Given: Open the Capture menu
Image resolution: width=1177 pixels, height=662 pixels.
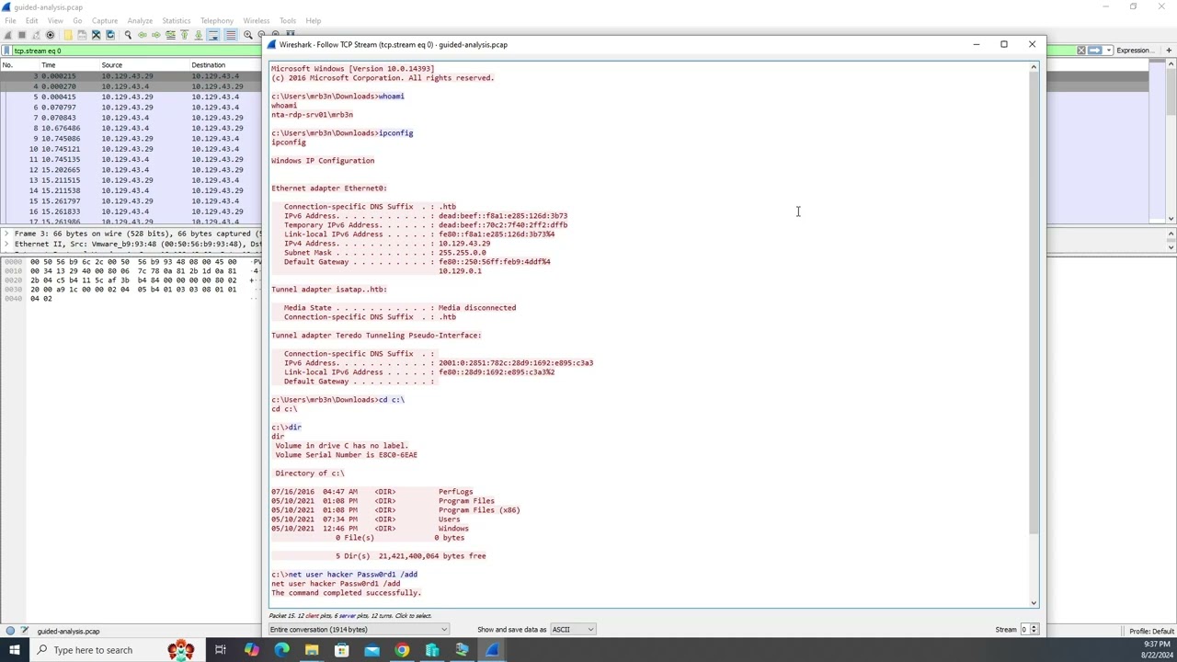Looking at the screenshot, I should point(105,20).
